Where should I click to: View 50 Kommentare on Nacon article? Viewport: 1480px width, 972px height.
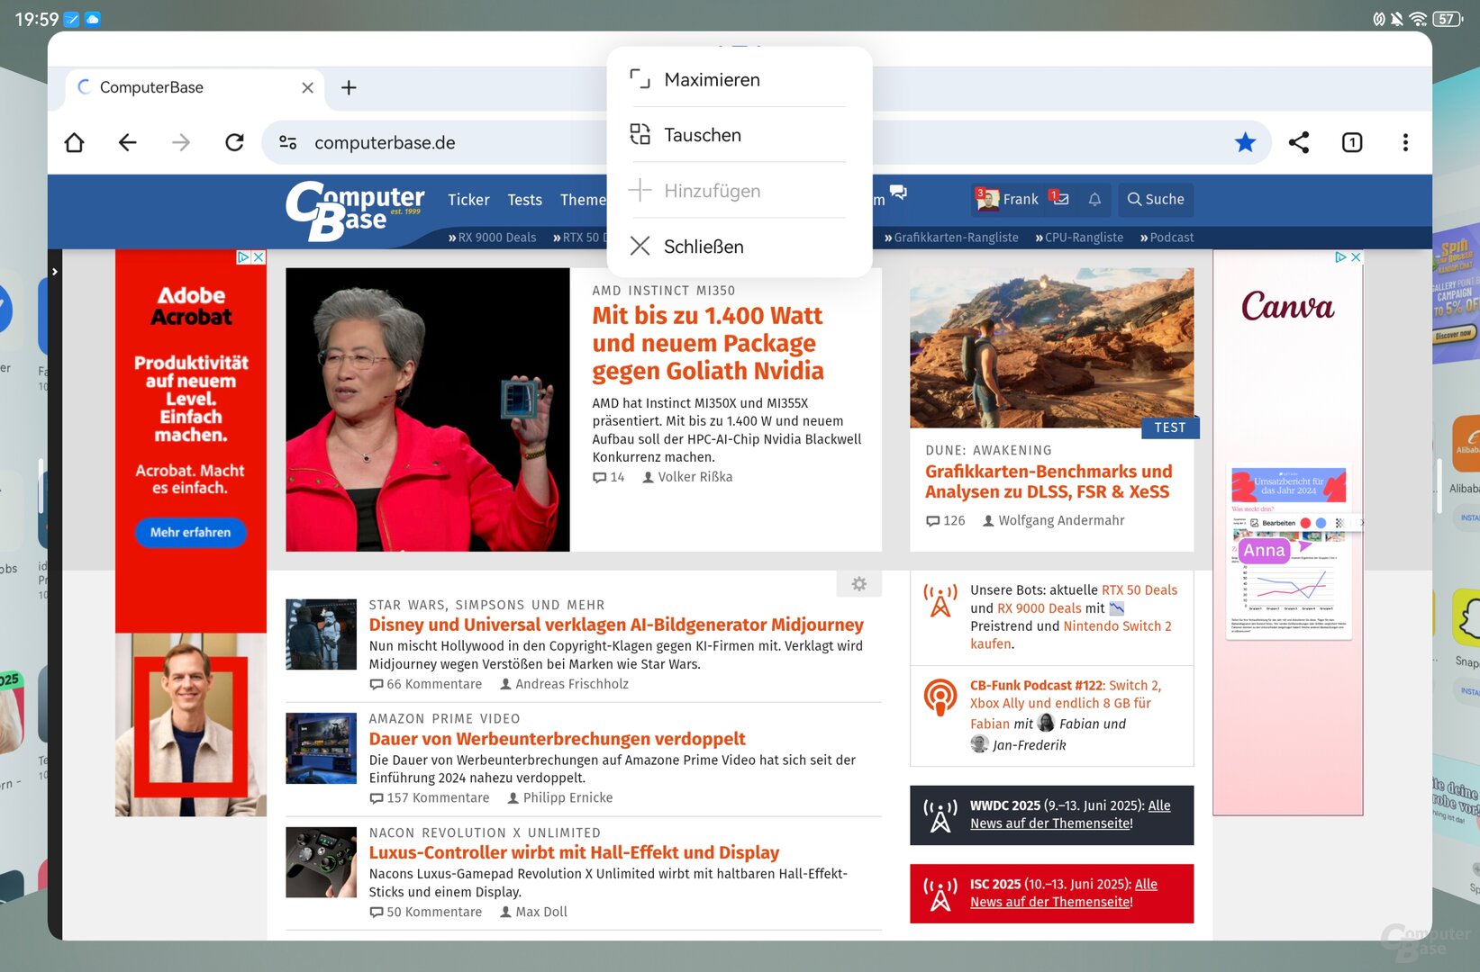[426, 912]
